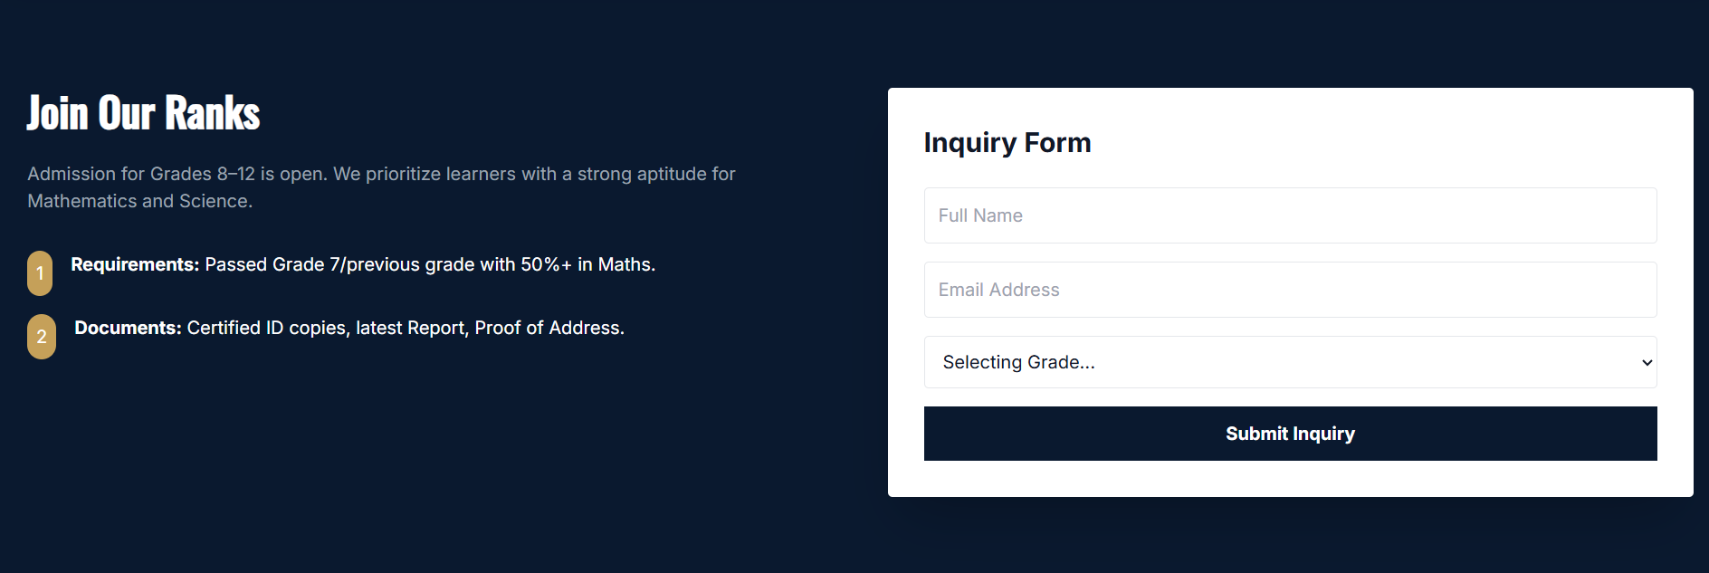Click the chevron on the Selecting Grade combo box

click(1646, 362)
